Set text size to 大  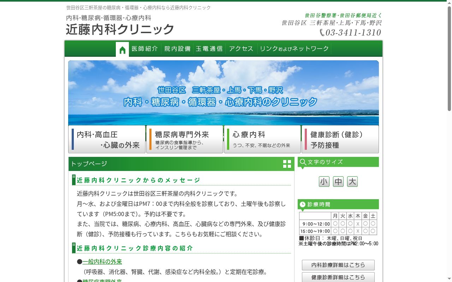pyautogui.click(x=352, y=182)
